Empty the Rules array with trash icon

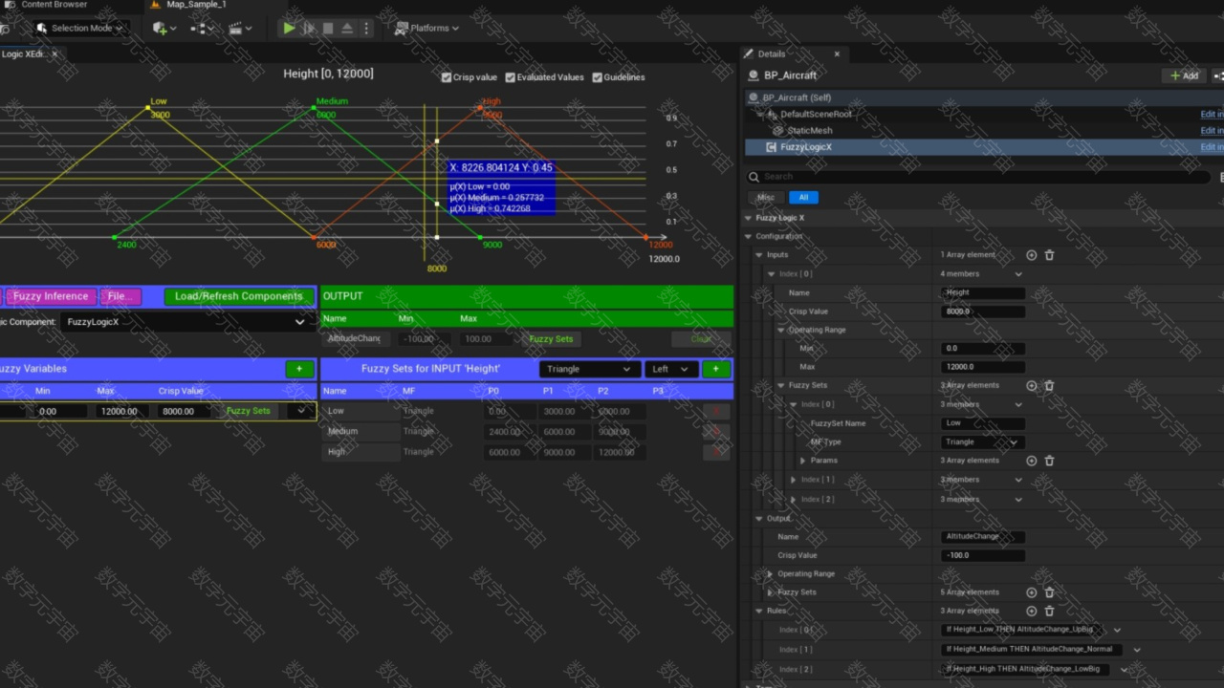pyautogui.click(x=1049, y=611)
